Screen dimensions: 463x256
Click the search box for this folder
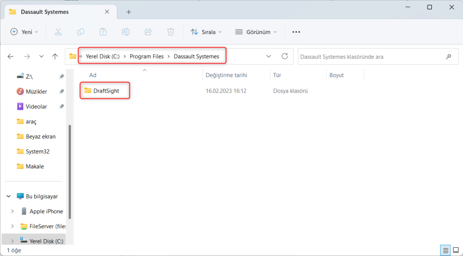(377, 56)
